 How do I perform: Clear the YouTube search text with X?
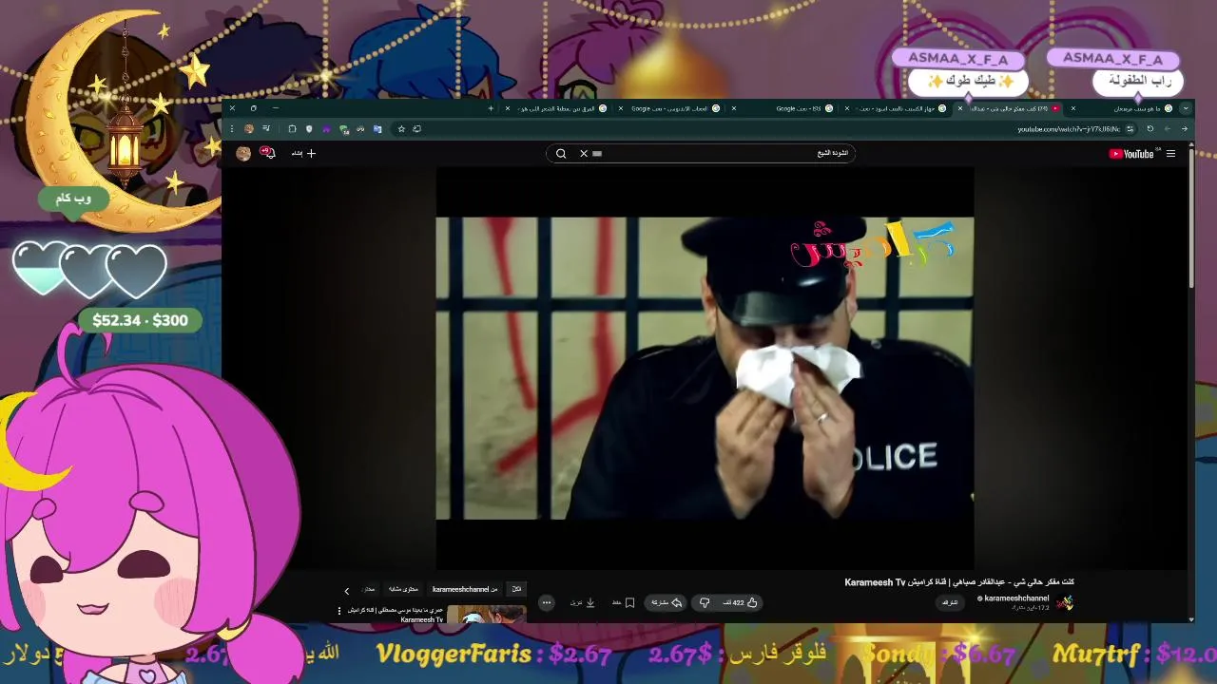[x=584, y=153]
